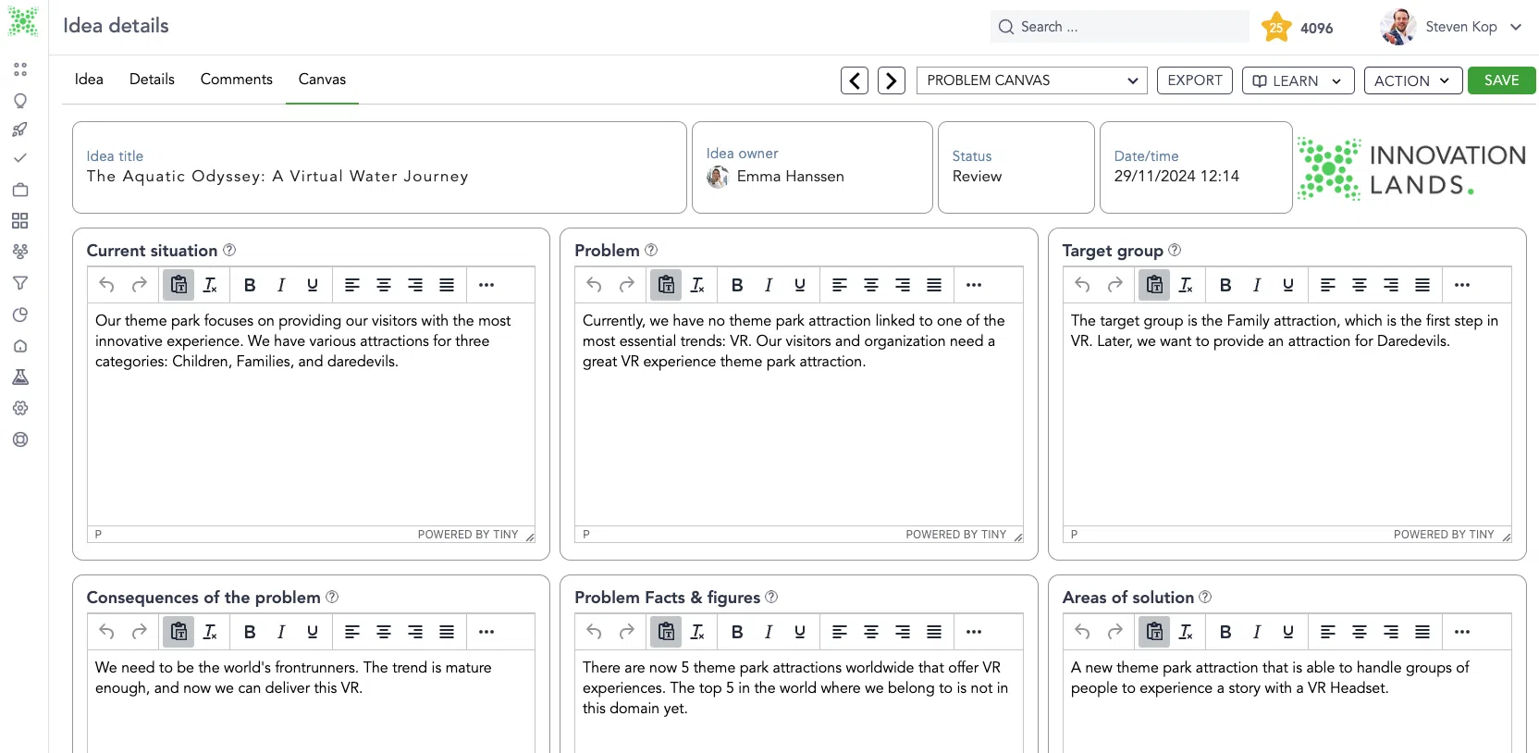
Task: Click help icon next to Current situation
Action: (229, 250)
